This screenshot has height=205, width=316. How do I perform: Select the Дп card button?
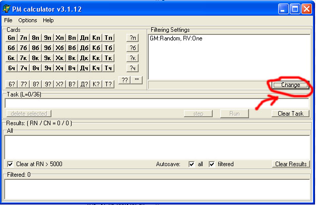coord(84,38)
